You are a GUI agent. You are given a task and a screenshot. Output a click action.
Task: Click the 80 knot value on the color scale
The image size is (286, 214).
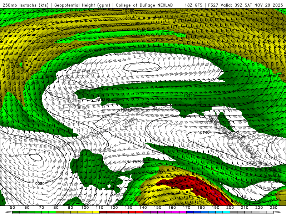56,208
